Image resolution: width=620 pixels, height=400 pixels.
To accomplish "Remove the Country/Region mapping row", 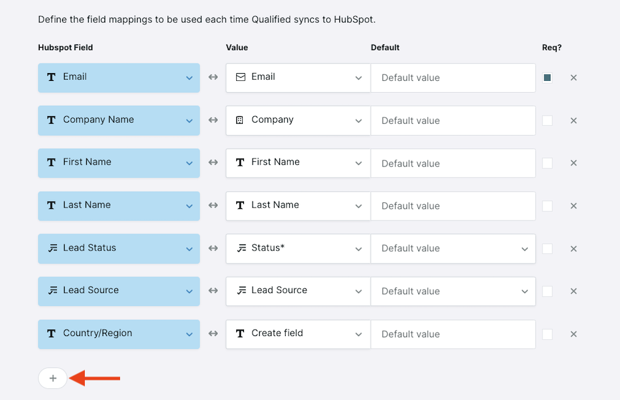I will 574,334.
